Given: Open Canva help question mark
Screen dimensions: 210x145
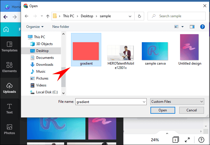Looking at the screenshot, I should pos(201,140).
